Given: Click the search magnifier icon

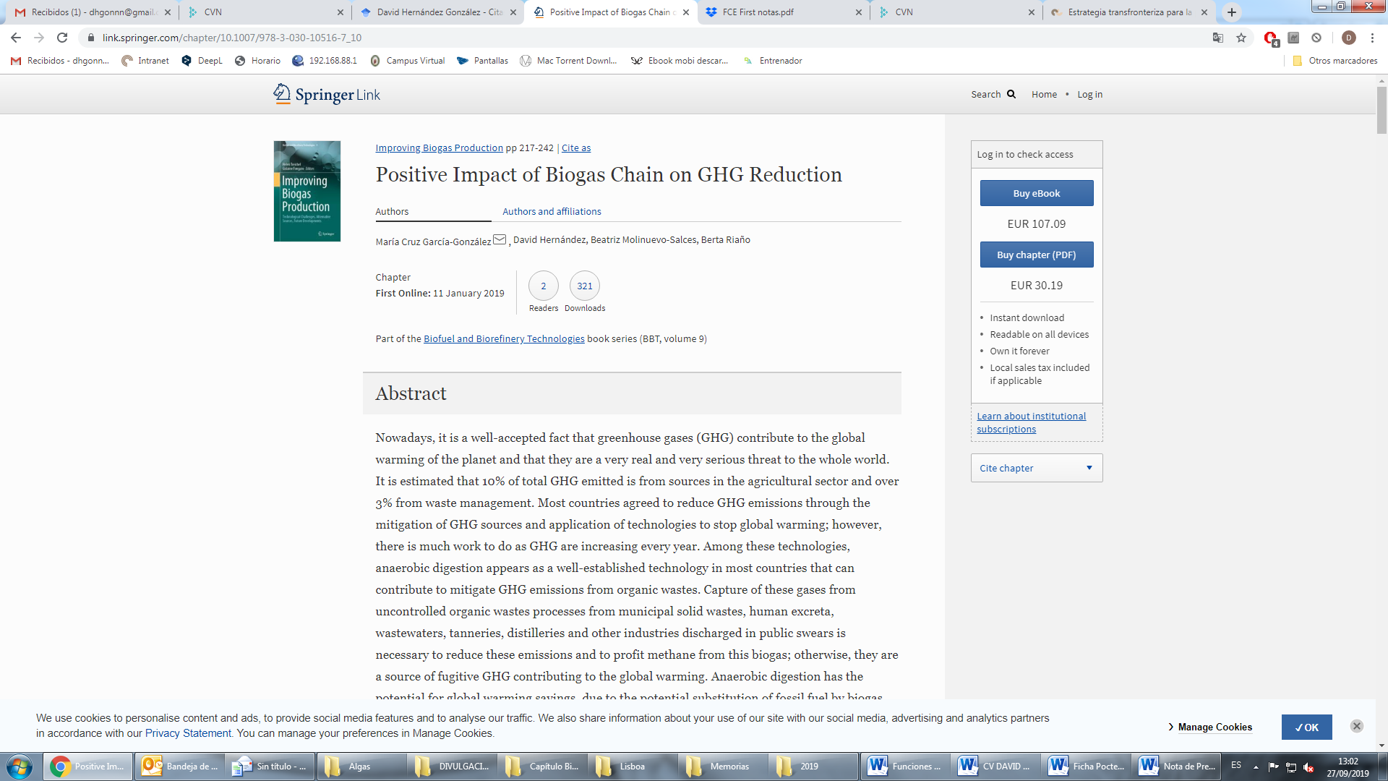Looking at the screenshot, I should [x=1011, y=94].
